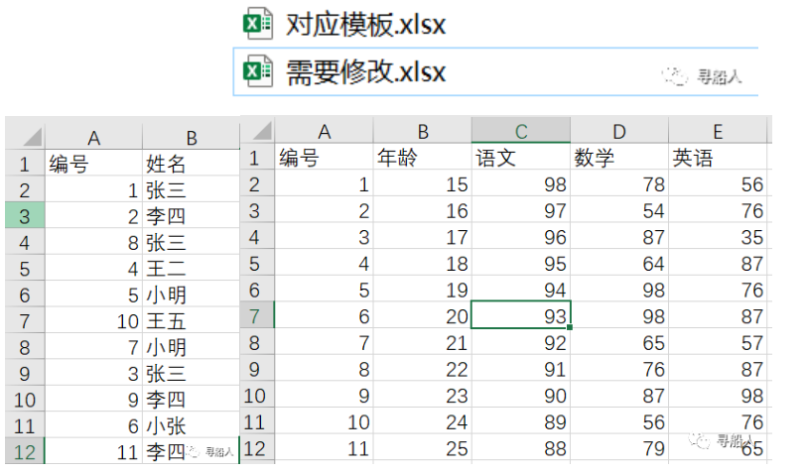
Task: Click the 姓名 header cell
Action: pyautogui.click(x=192, y=164)
